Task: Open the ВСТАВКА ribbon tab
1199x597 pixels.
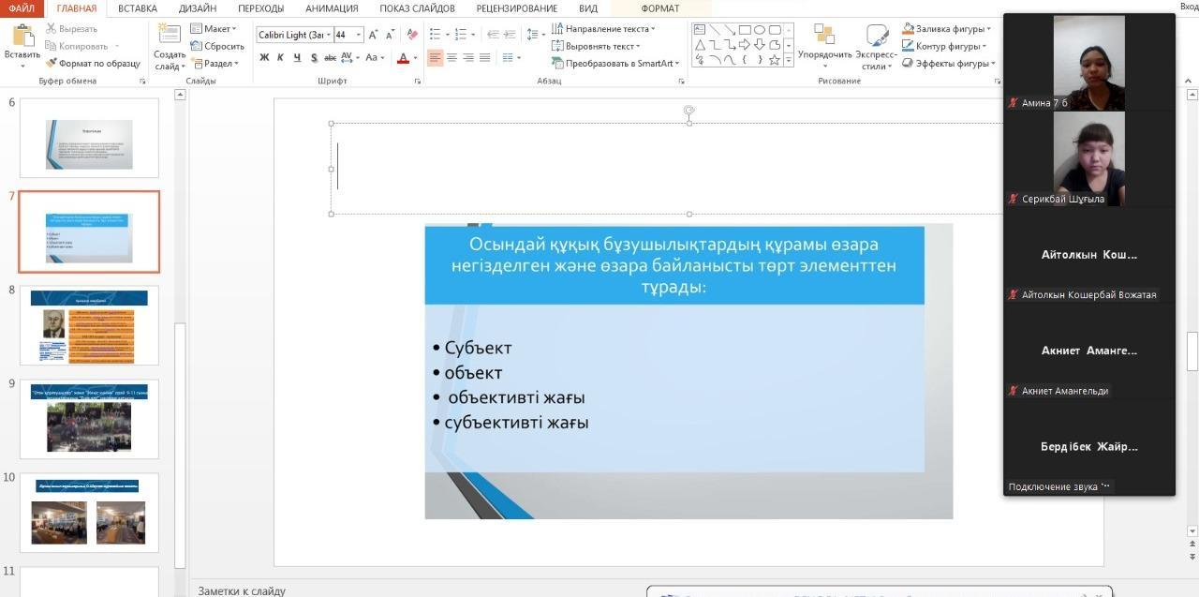Action: (138, 8)
